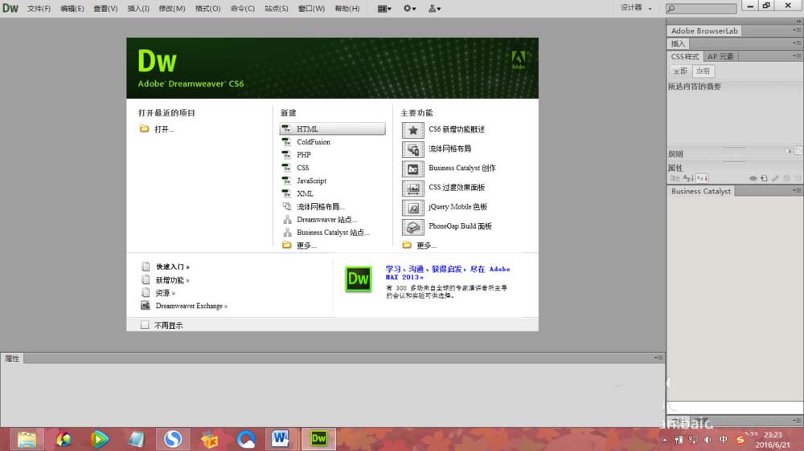Open 流体网格布局 feature icon under 主要功能
Image resolution: width=804 pixels, height=451 pixels.
[x=412, y=149]
